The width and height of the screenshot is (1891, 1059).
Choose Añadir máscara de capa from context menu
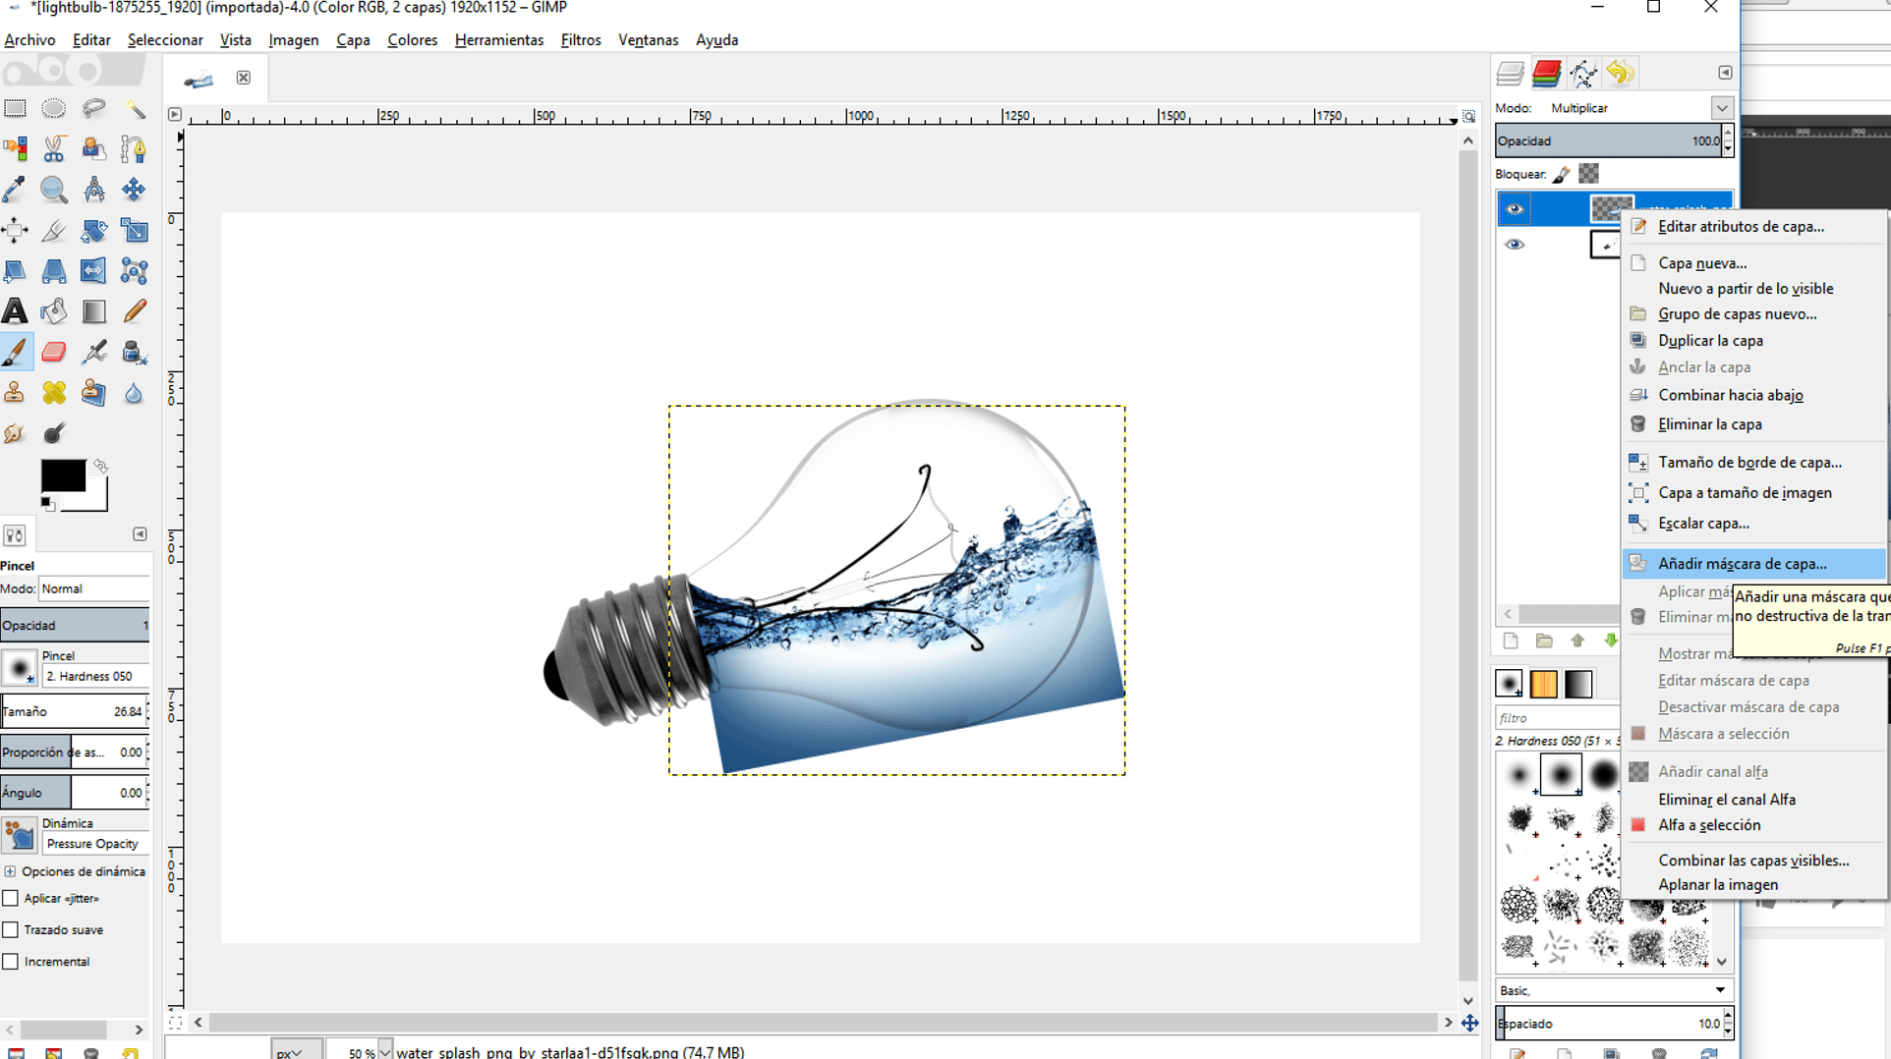coord(1754,564)
